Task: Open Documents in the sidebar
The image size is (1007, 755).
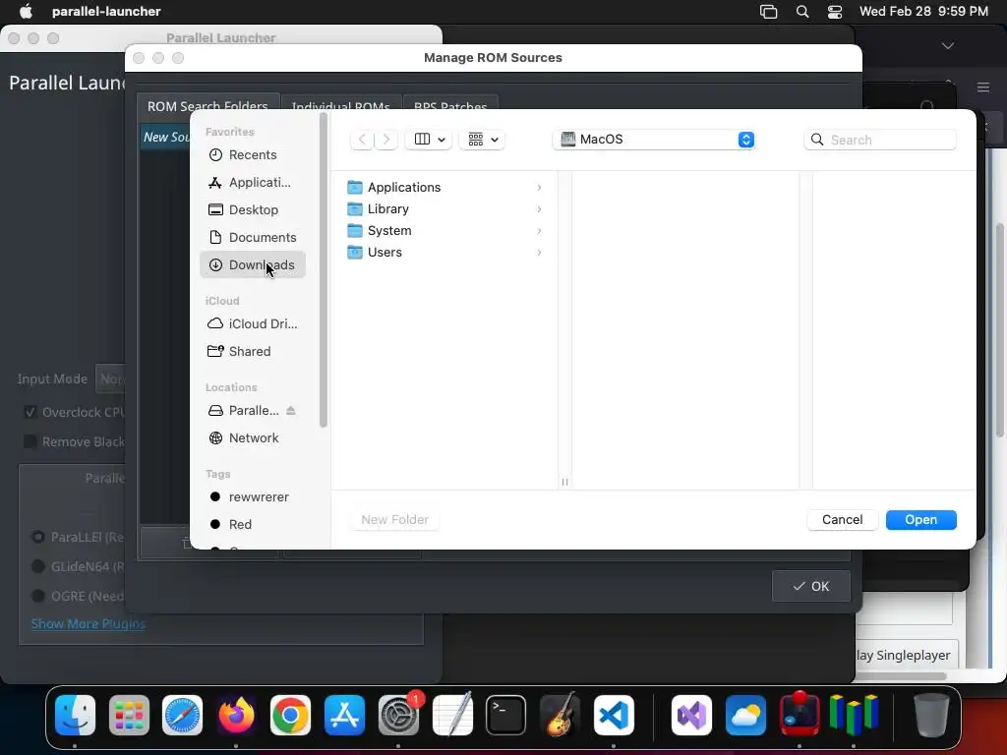Action: coord(253,238)
